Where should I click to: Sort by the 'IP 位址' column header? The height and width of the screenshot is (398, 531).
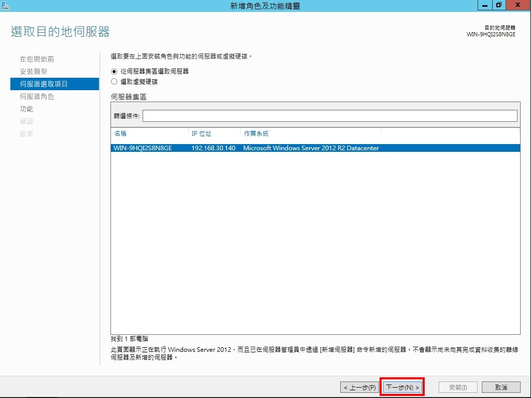pos(202,134)
